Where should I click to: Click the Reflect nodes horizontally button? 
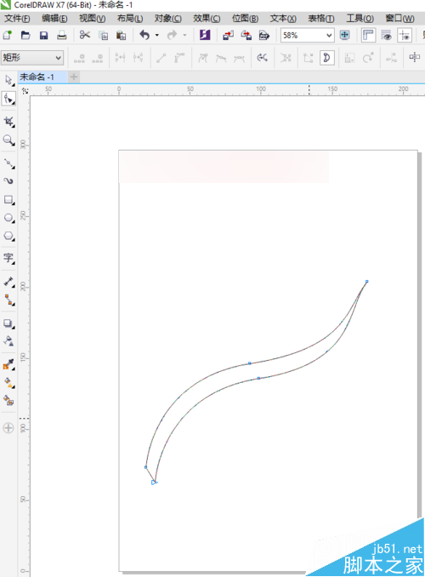(414, 58)
